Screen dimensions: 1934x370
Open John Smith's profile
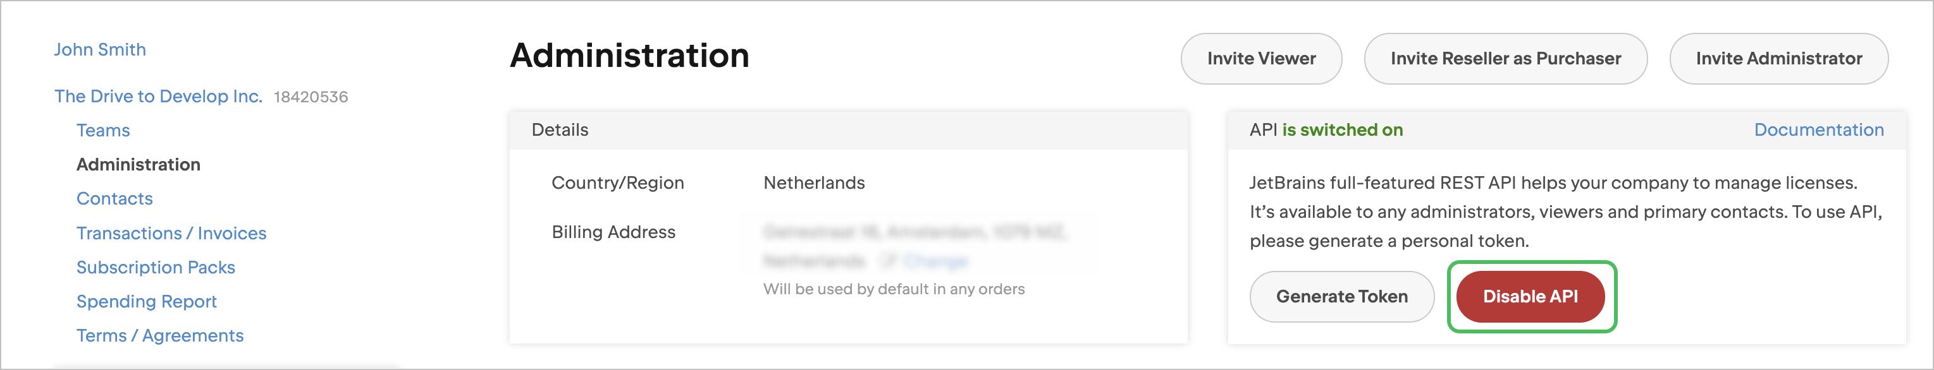tap(100, 49)
